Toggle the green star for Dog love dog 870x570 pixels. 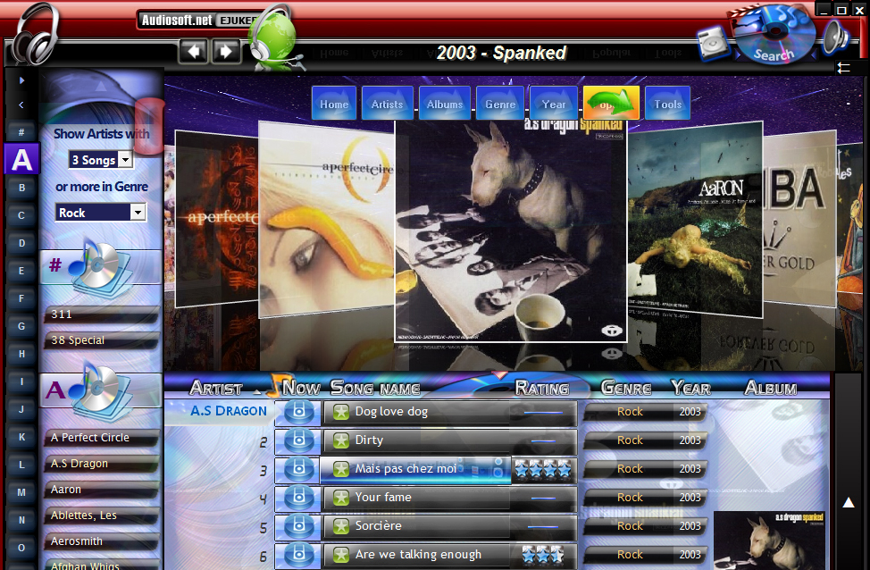[x=340, y=412]
